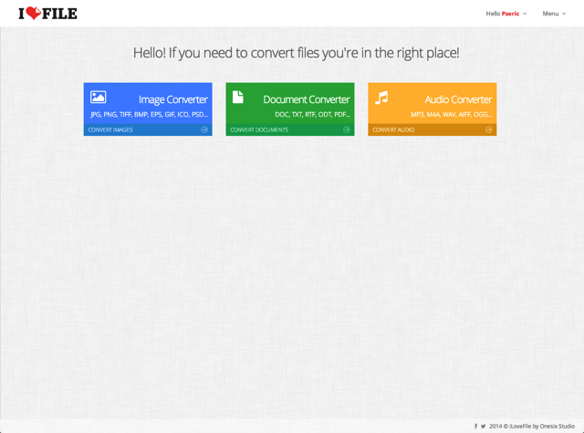Open the Image Converter title
The height and width of the screenshot is (433, 584).
(x=172, y=99)
